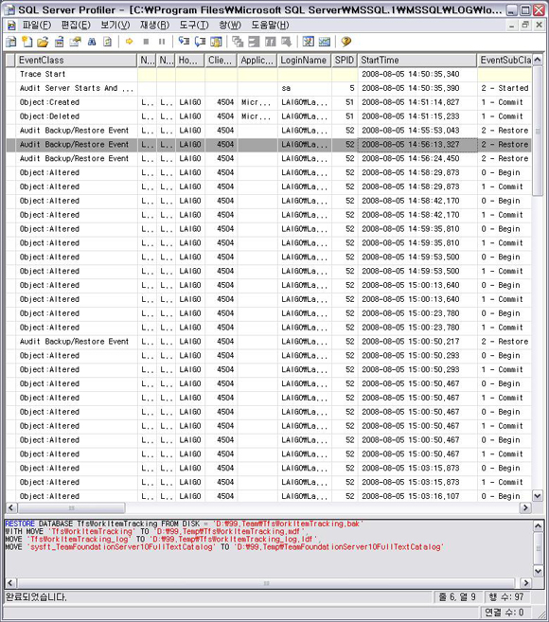Click the Performance Monitor icon

(x=324, y=42)
